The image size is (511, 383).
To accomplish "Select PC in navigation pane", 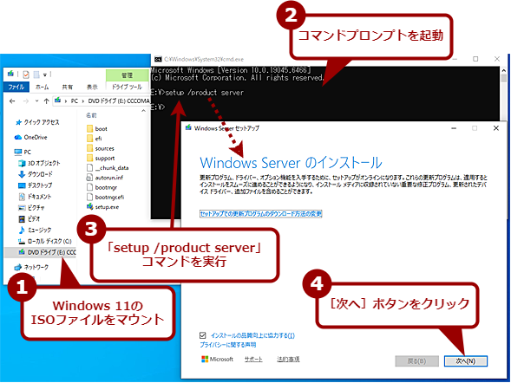I will click(x=23, y=152).
